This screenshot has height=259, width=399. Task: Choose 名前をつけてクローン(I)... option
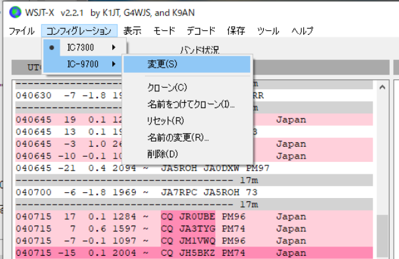click(187, 104)
